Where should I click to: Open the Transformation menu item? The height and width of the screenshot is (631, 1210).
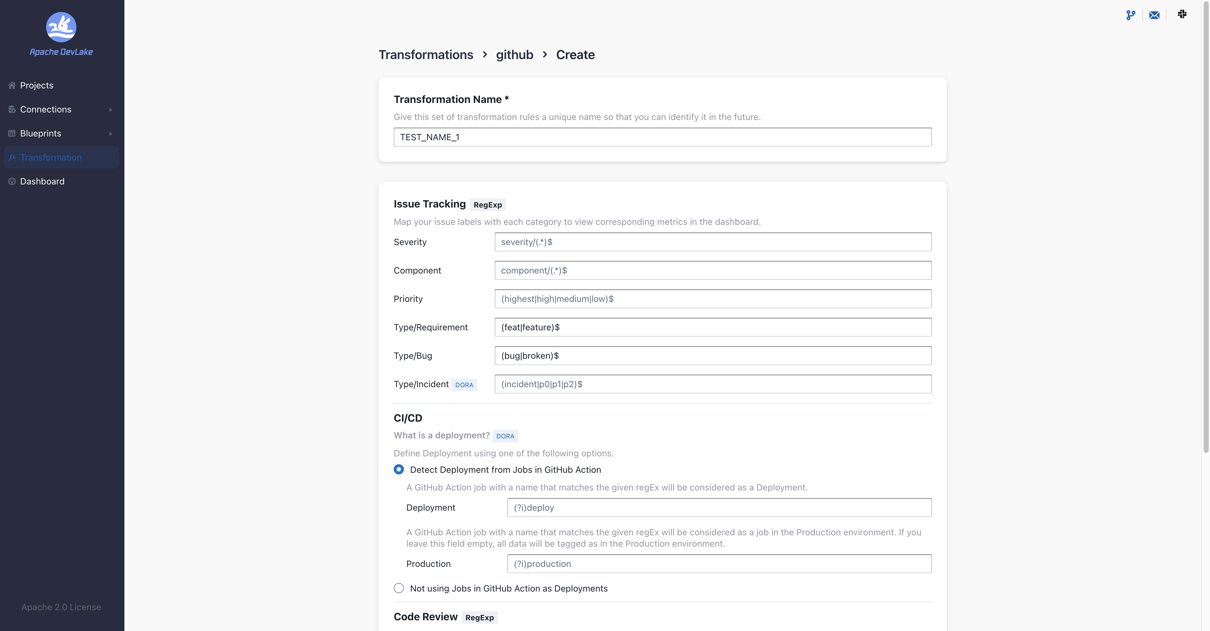click(x=51, y=157)
